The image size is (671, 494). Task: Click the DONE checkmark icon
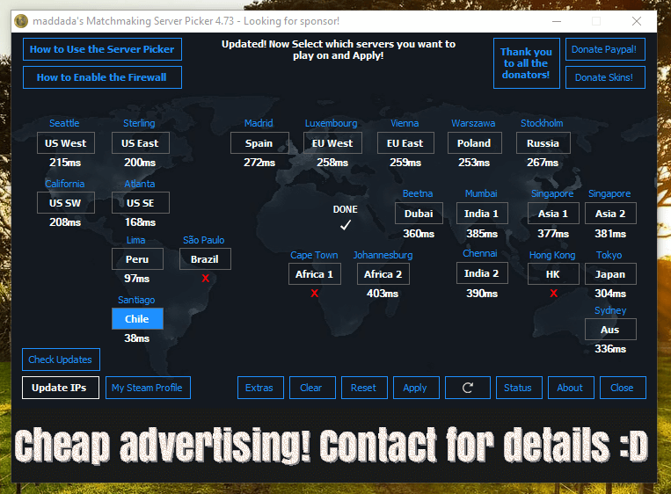point(346,225)
